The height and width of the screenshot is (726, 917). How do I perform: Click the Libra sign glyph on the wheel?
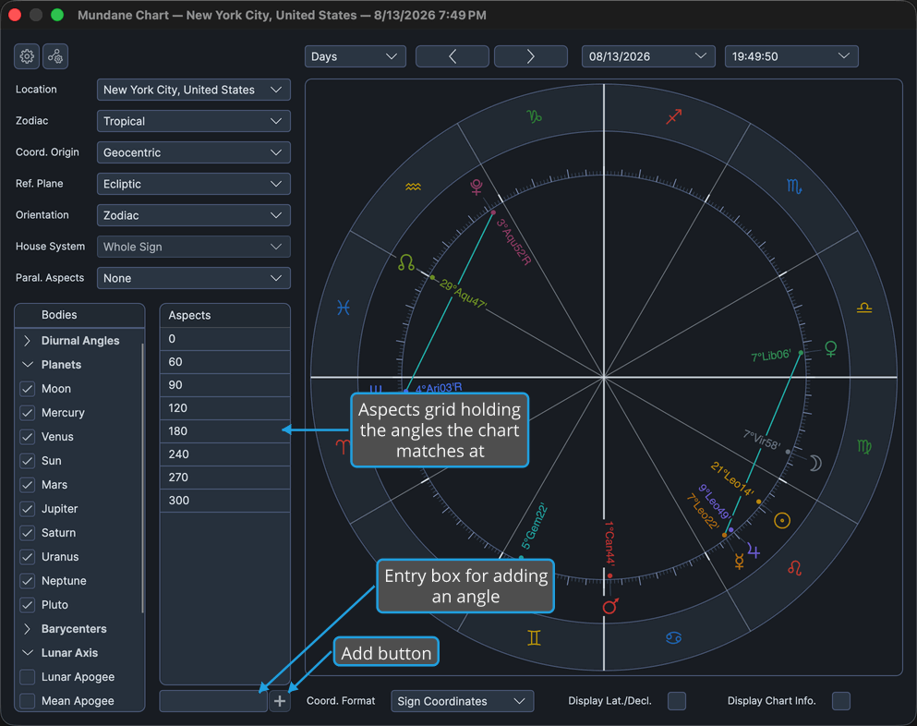click(x=863, y=308)
